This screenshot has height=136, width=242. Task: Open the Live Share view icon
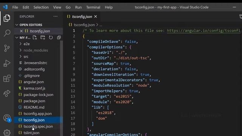tap(7, 93)
